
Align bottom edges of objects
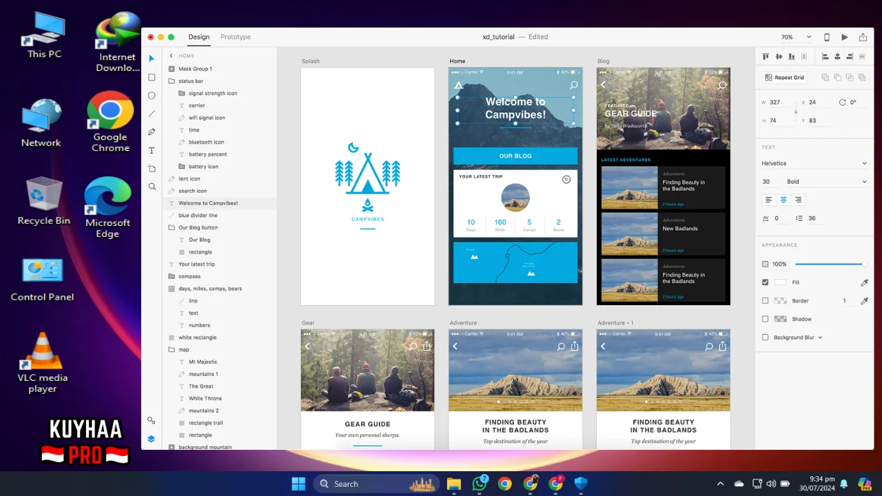click(x=792, y=56)
